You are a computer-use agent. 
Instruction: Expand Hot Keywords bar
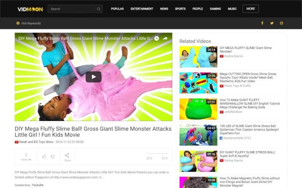29,23
